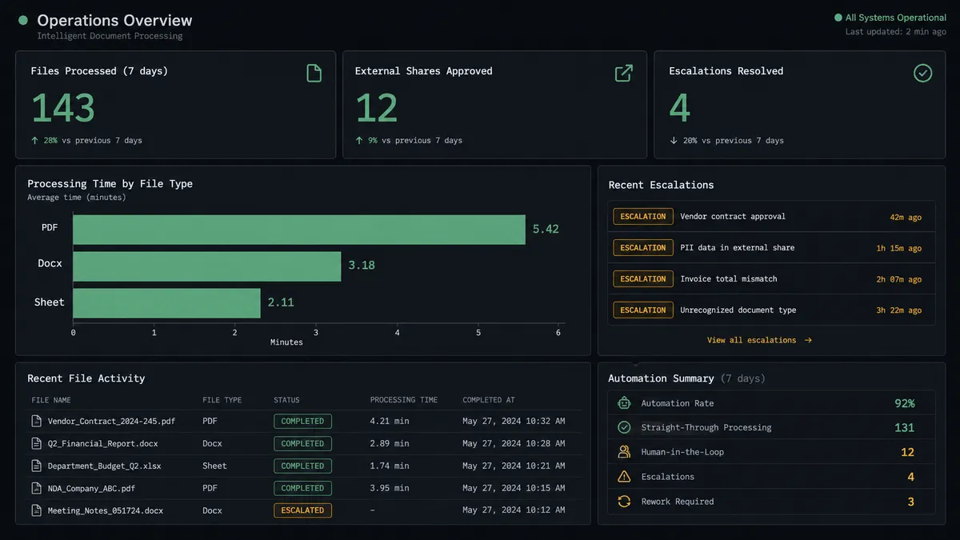The width and height of the screenshot is (960, 540).
Task: Click the COMPLETED badge for Q2_Financial_Report.docx
Action: click(x=302, y=443)
